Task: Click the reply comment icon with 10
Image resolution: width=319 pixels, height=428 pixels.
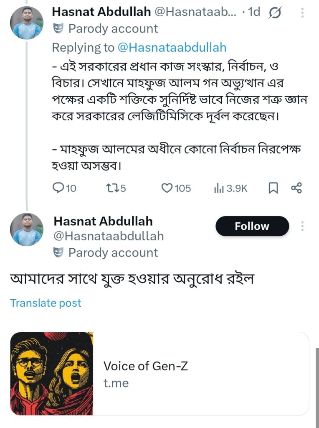Action: (x=58, y=189)
